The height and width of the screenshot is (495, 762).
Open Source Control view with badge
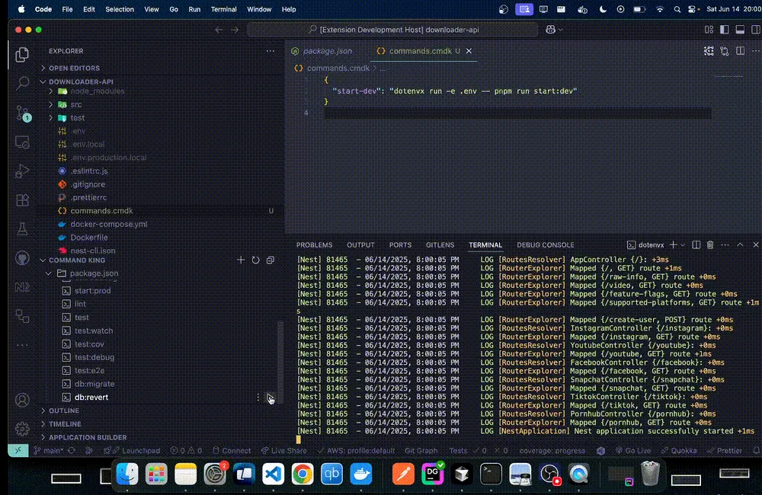pyautogui.click(x=22, y=113)
